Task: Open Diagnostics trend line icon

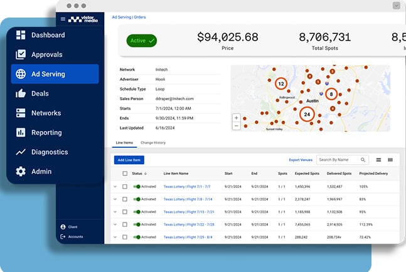Action: coord(21,152)
